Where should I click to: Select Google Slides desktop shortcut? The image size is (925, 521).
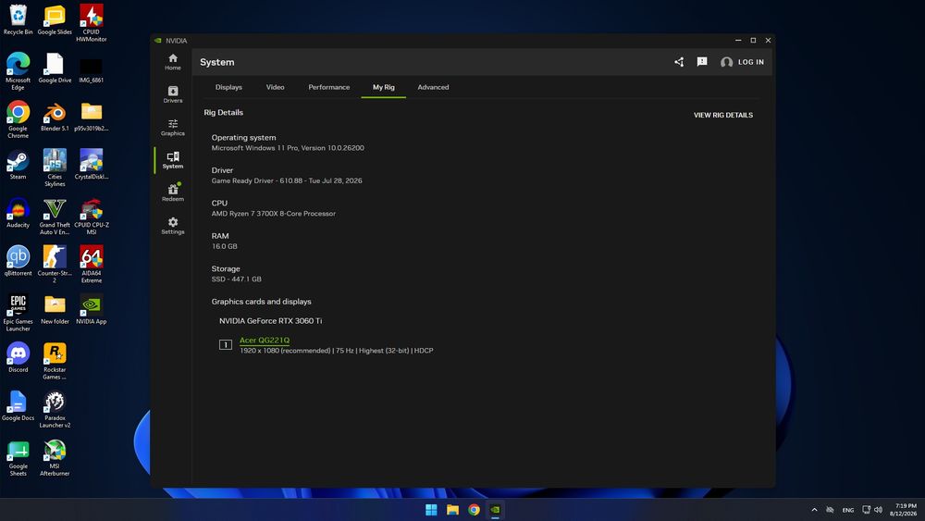tap(55, 20)
